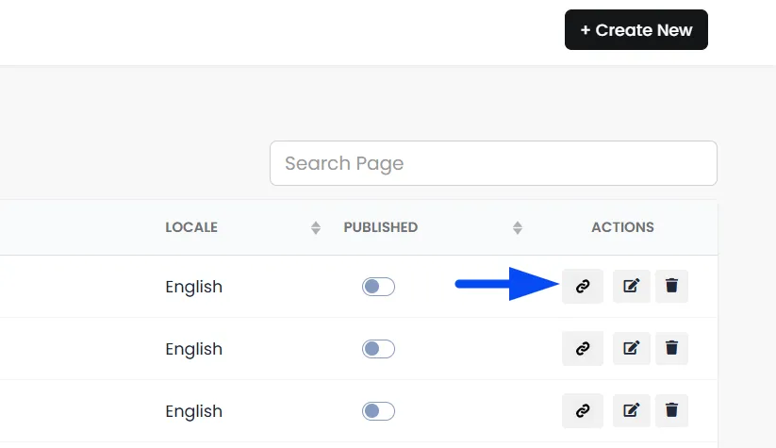Image resolution: width=776 pixels, height=448 pixels.
Task: Delete trash icon in third English row
Action: 671,411
